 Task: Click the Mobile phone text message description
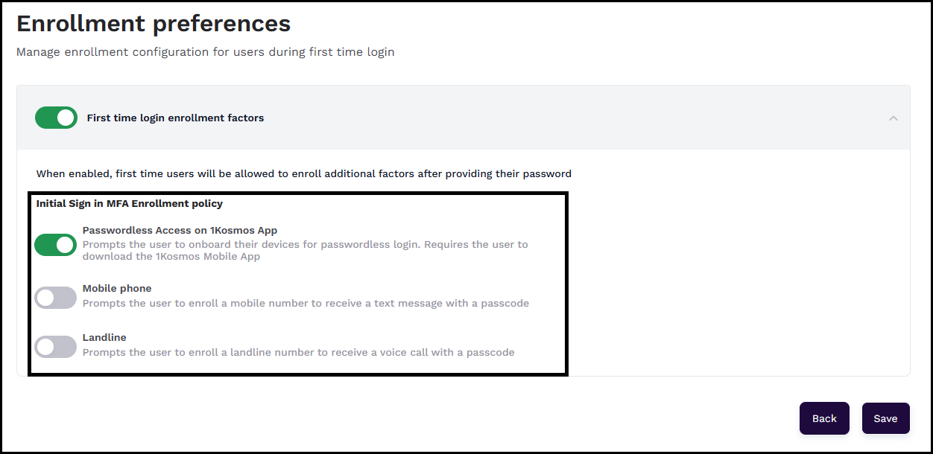pos(306,304)
